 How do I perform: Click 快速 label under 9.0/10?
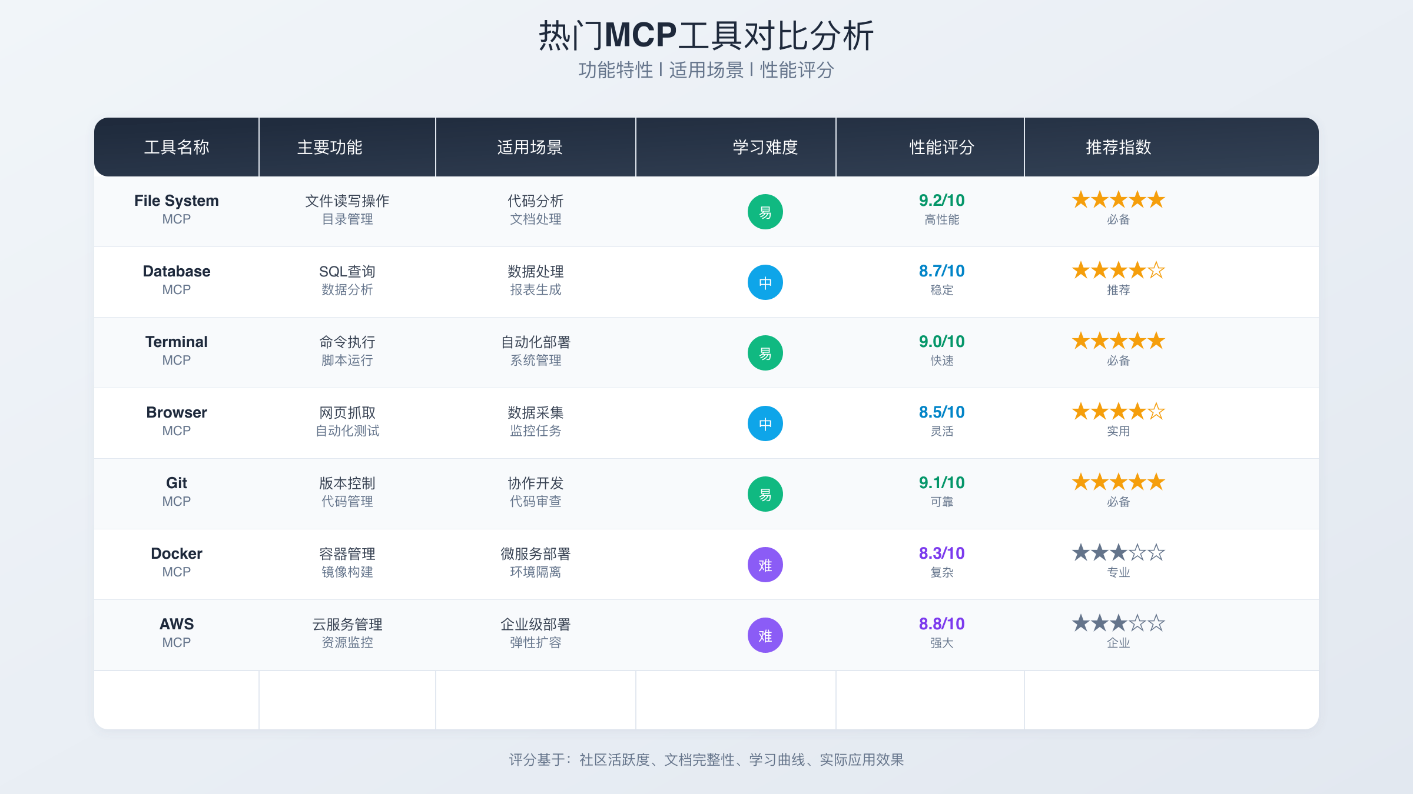pos(941,361)
